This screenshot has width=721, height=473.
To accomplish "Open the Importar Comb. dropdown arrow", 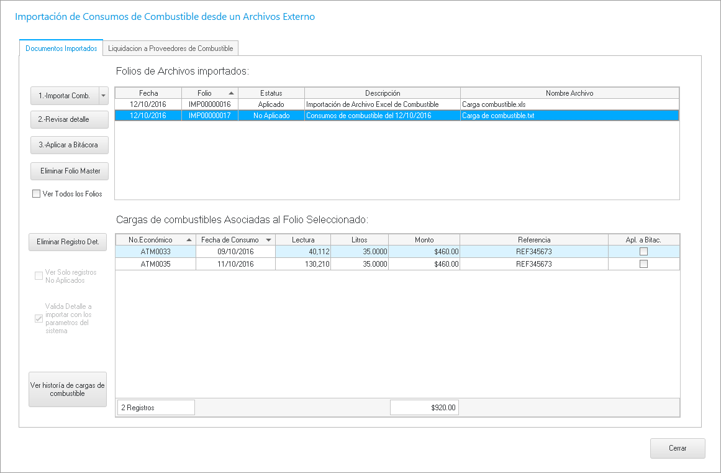I will point(103,96).
